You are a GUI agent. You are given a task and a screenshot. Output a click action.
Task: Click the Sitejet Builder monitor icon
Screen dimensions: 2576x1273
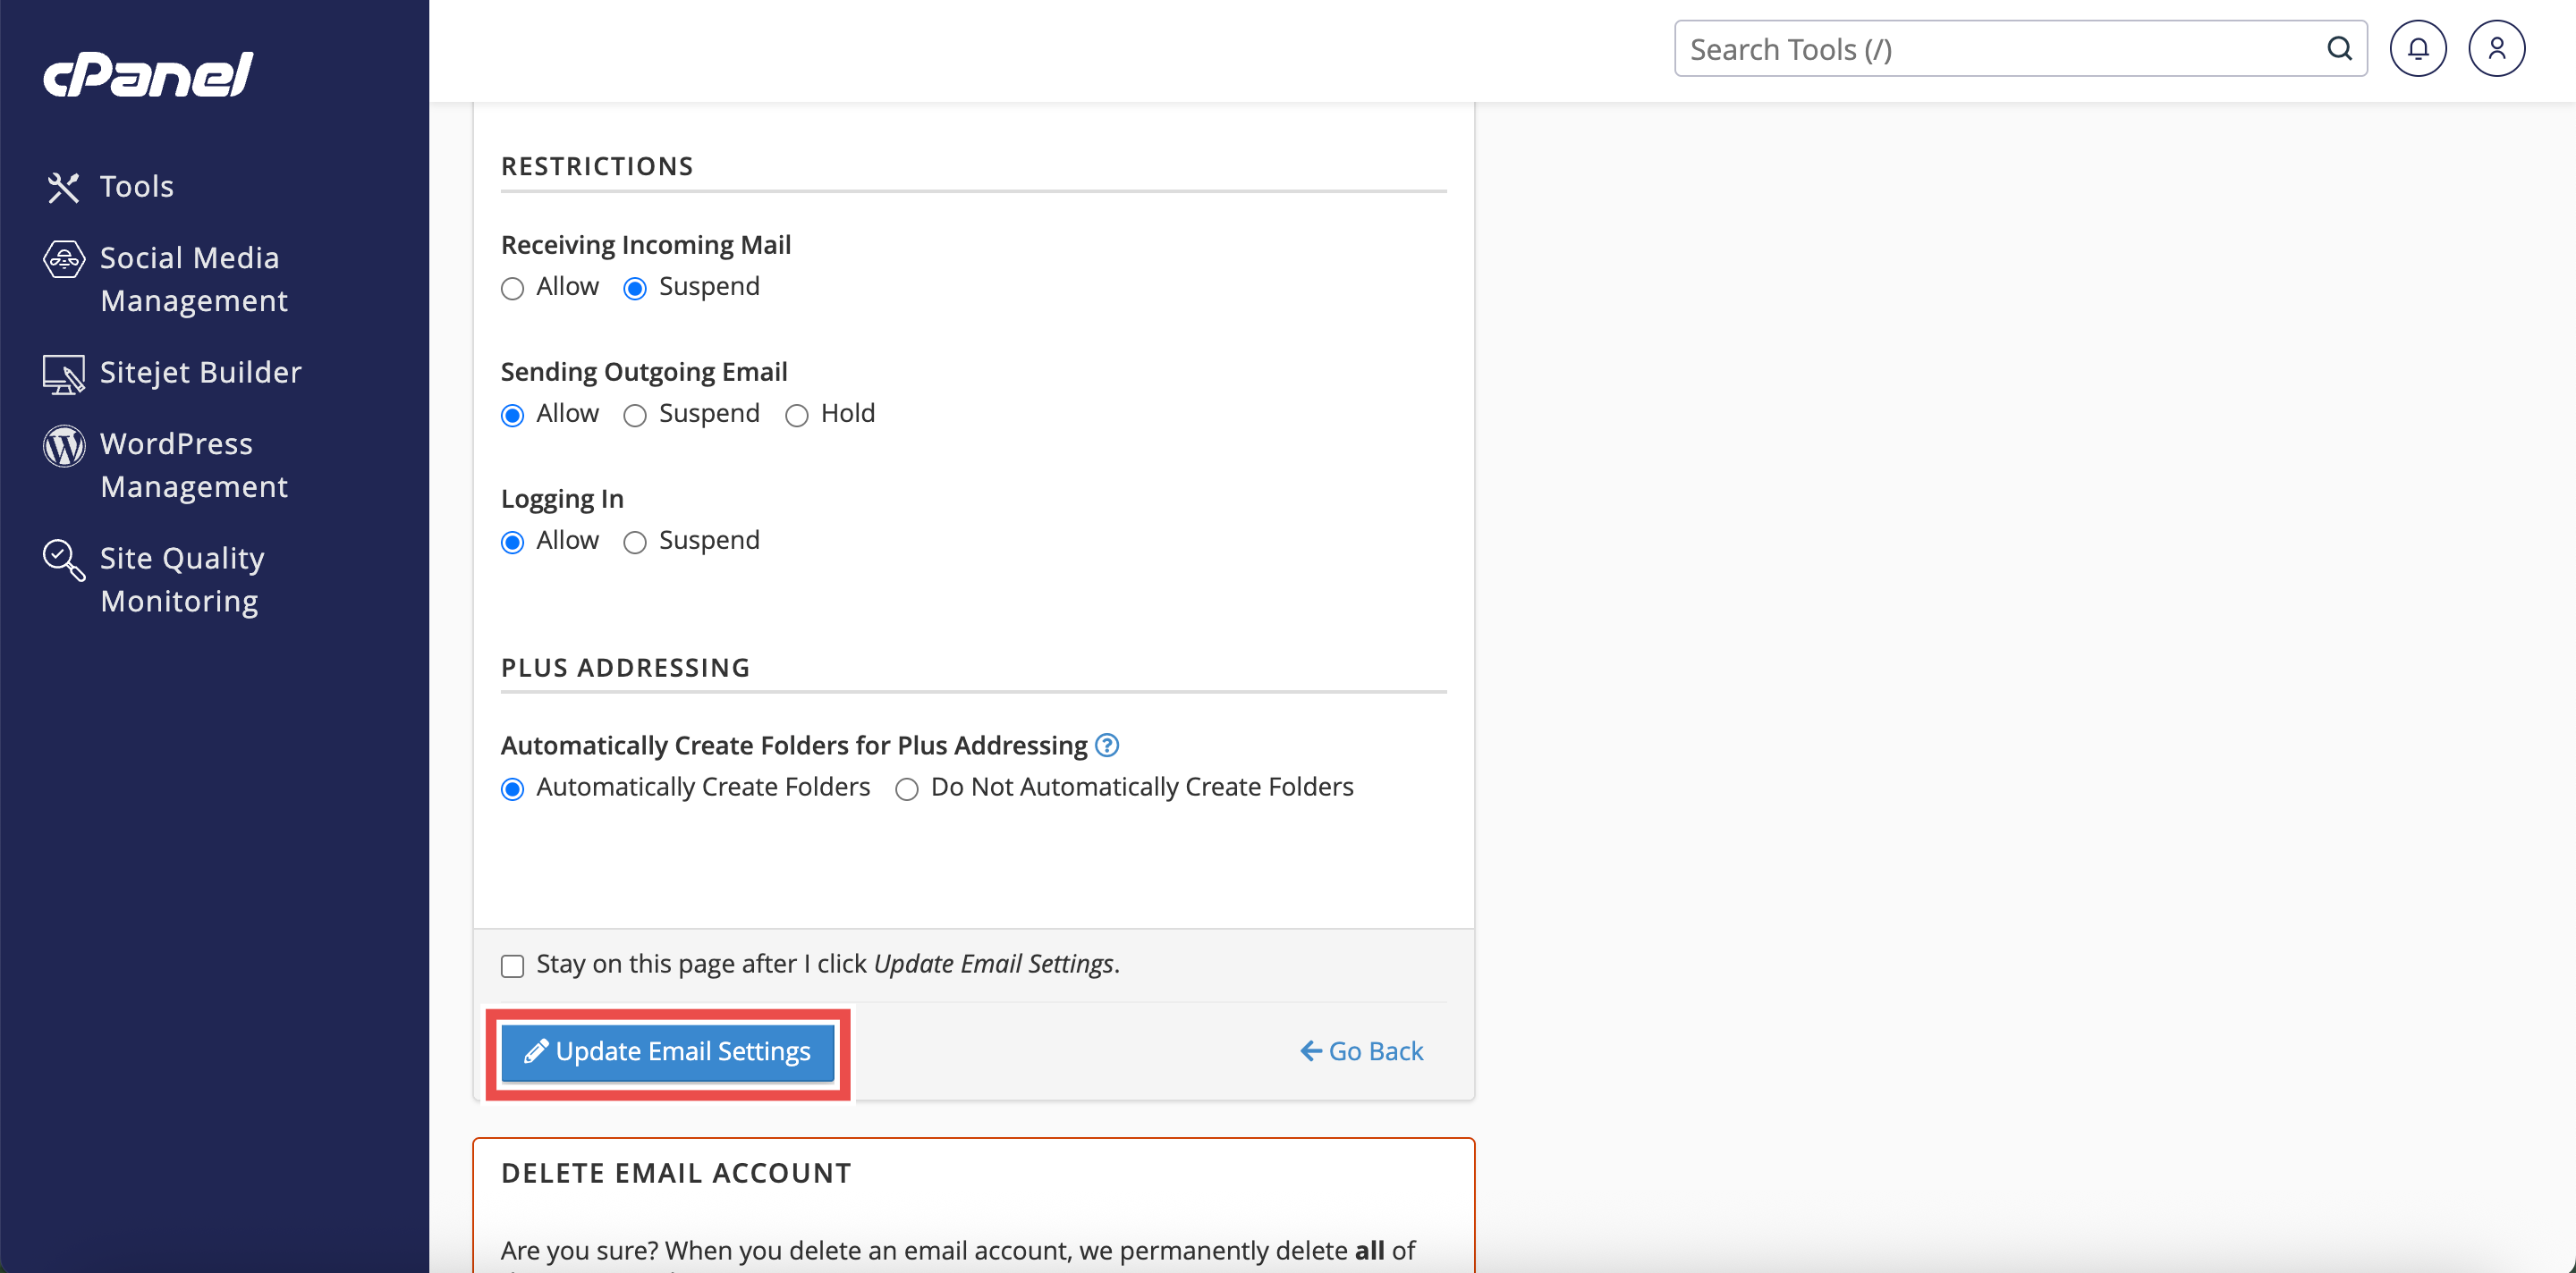pyautogui.click(x=64, y=374)
